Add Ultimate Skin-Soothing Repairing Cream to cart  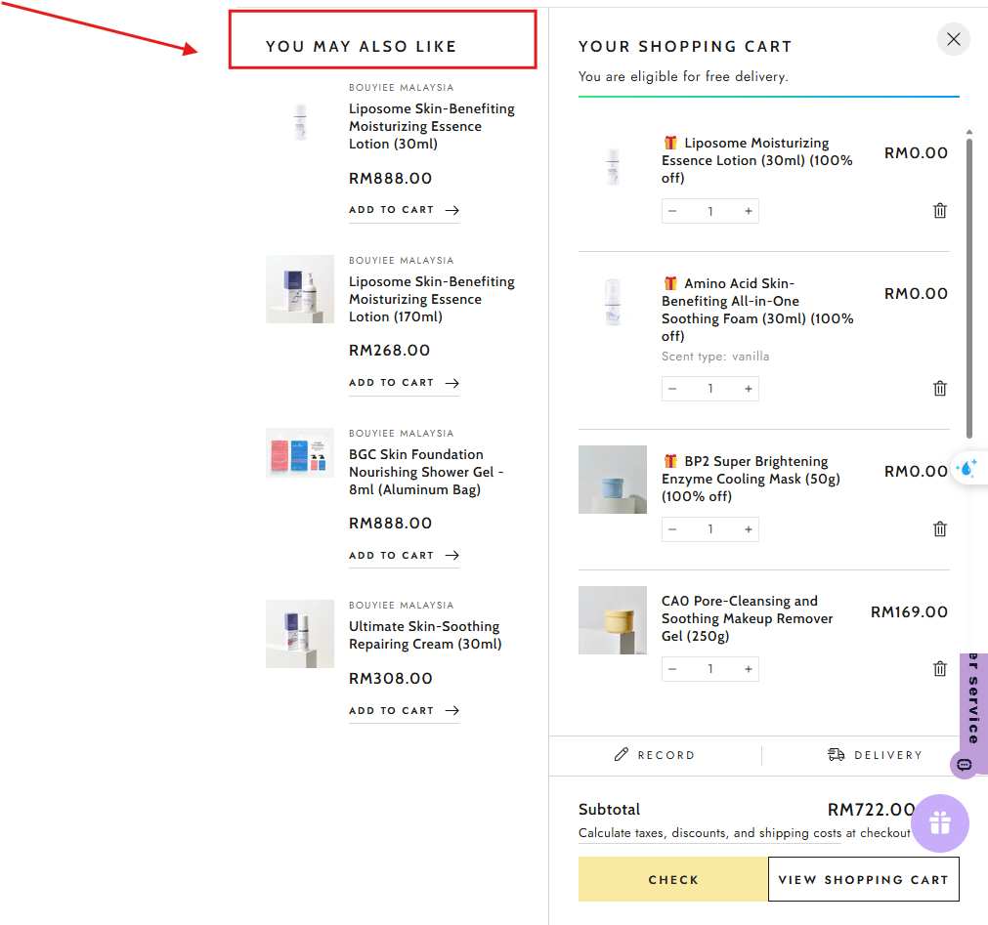click(404, 711)
